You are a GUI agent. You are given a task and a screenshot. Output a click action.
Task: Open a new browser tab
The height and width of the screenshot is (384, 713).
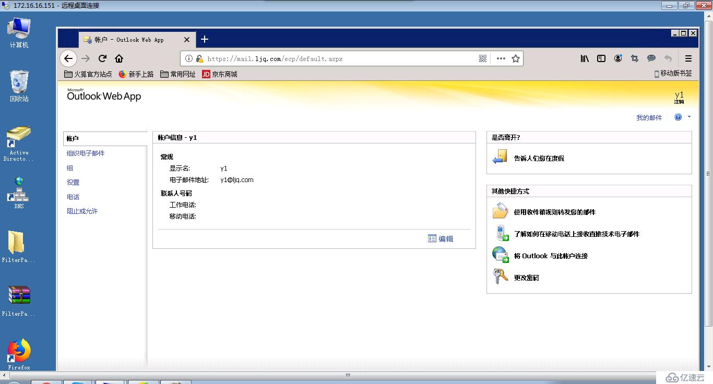pyautogui.click(x=205, y=39)
